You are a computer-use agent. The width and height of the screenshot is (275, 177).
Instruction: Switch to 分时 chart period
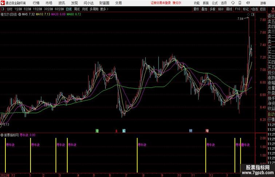(x=9, y=9)
